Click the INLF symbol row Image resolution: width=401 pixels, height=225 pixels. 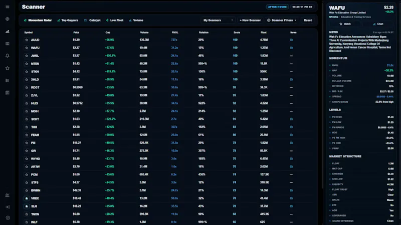pyautogui.click(x=169, y=222)
